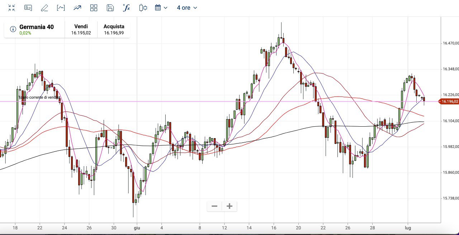Click the floppy disk save icon
The width and height of the screenshot is (459, 235).
point(110,8)
